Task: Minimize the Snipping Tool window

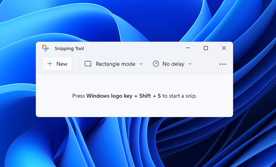Action: point(188,48)
